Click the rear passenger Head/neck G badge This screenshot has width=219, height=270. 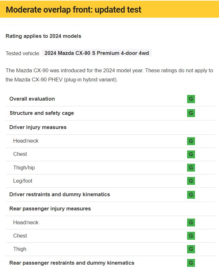pos(191,223)
